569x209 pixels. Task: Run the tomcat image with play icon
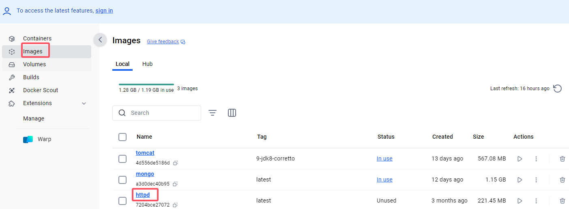pyautogui.click(x=520, y=159)
